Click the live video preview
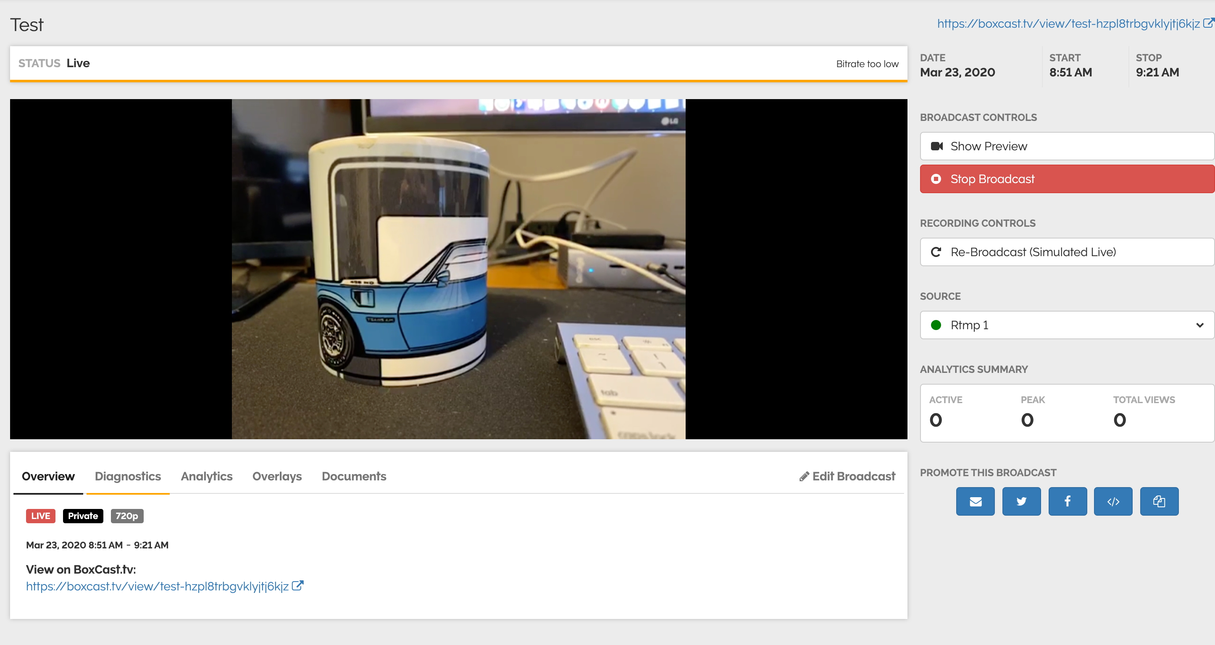 [458, 269]
